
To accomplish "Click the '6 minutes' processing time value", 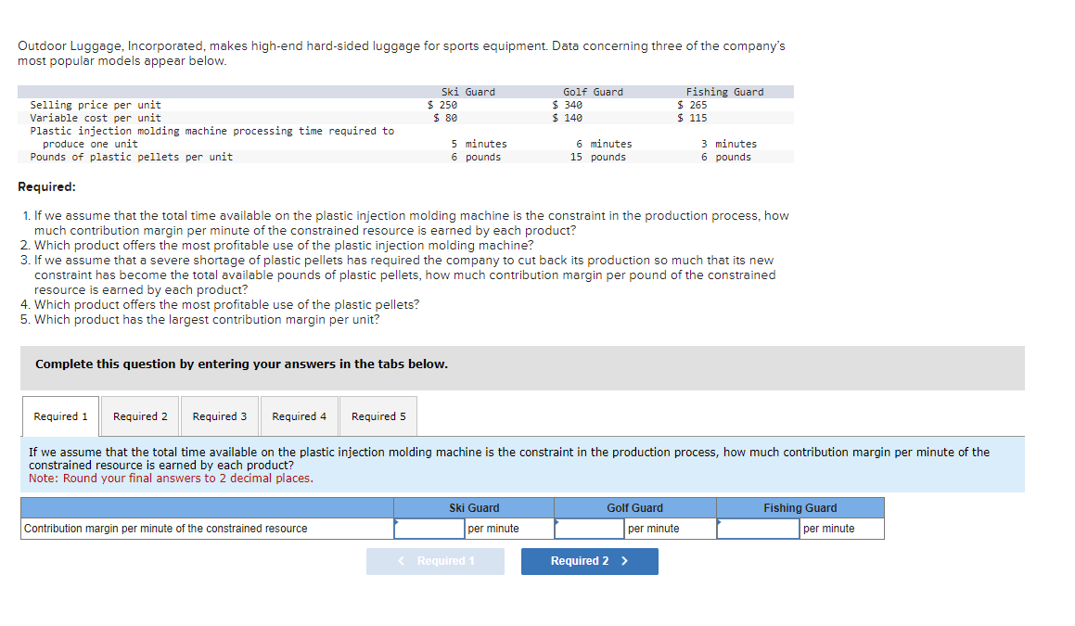I will tap(604, 144).
